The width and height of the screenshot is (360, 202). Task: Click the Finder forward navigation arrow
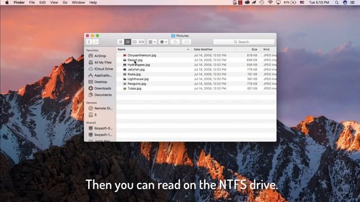(96, 42)
